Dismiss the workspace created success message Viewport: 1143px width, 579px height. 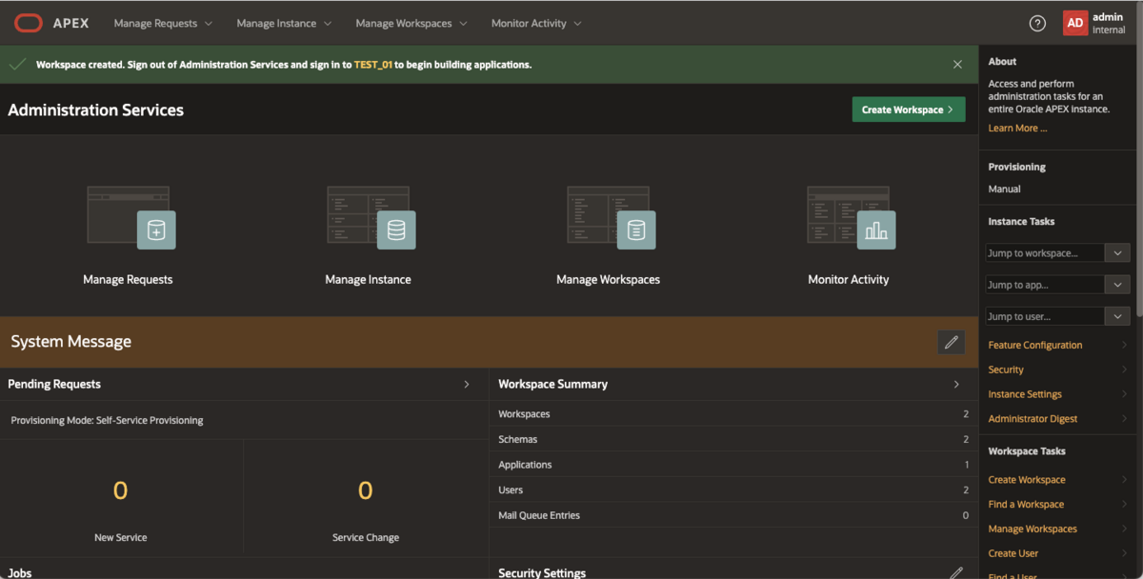click(x=957, y=65)
